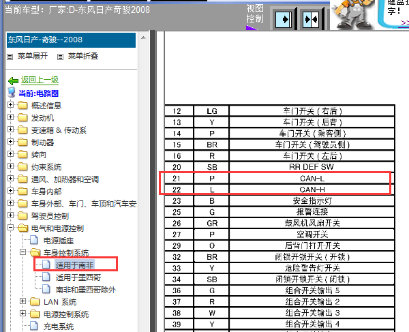The height and width of the screenshot is (332, 409).
Task: Click the document icon for 适用于墨西哥
Action: pyautogui.click(x=46, y=277)
